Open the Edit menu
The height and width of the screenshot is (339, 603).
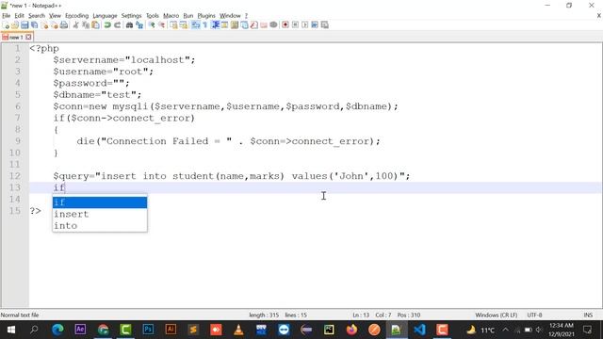pyautogui.click(x=19, y=16)
